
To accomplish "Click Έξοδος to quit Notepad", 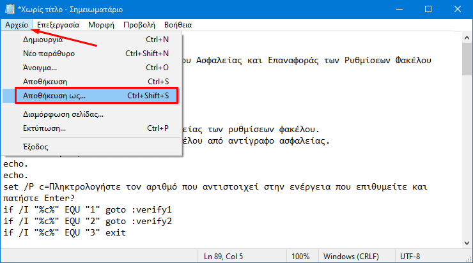I will (91, 147).
